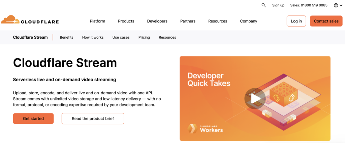Open the Partners menu
The image size is (345, 143).
(188, 21)
